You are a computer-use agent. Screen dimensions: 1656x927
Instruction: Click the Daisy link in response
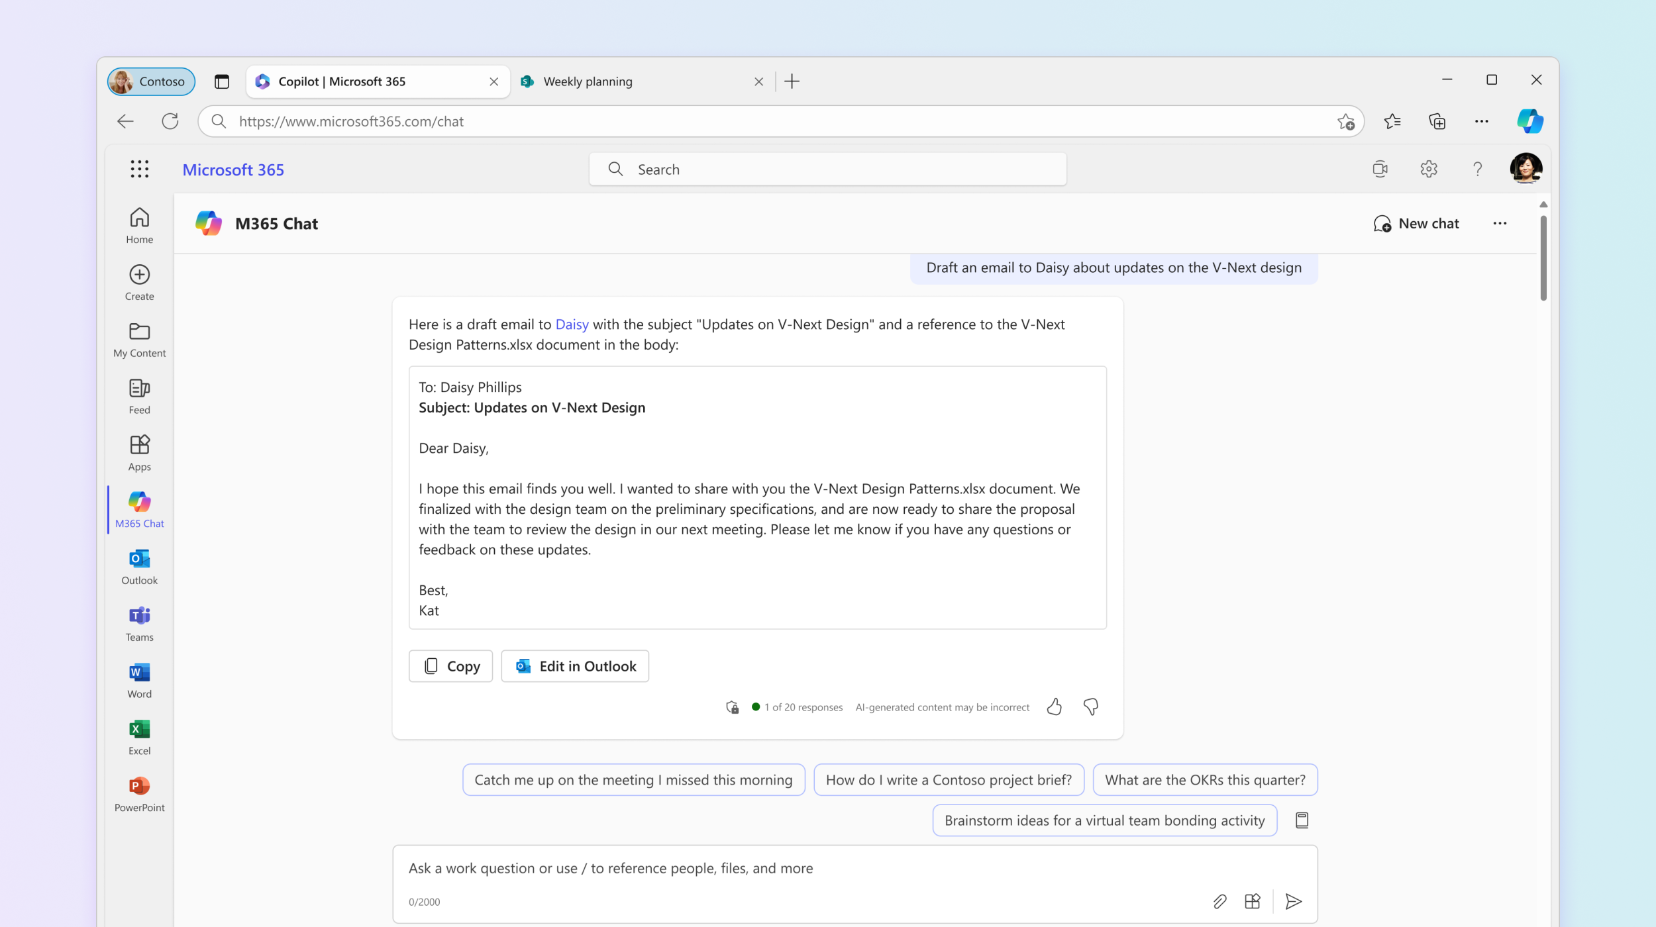pyautogui.click(x=572, y=324)
